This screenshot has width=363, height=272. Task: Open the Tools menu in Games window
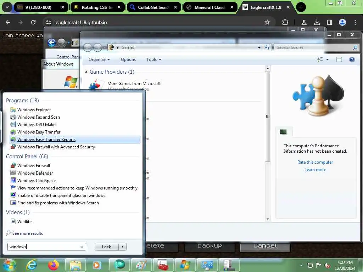pos(154,59)
